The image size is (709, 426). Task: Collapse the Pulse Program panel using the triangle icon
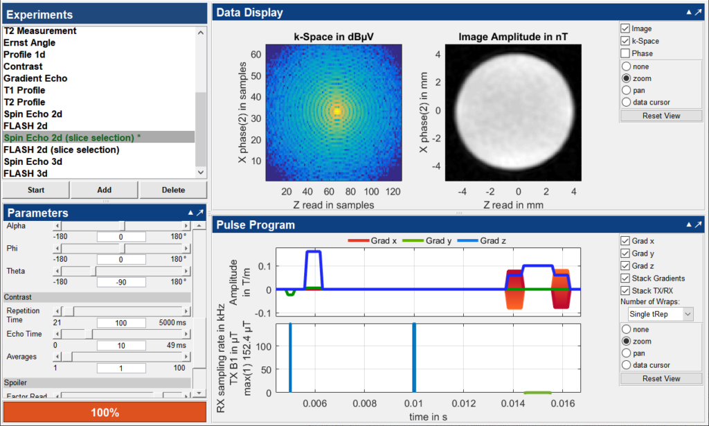(689, 225)
